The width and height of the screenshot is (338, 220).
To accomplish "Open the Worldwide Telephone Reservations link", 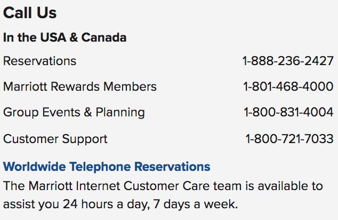I will pos(107,167).
